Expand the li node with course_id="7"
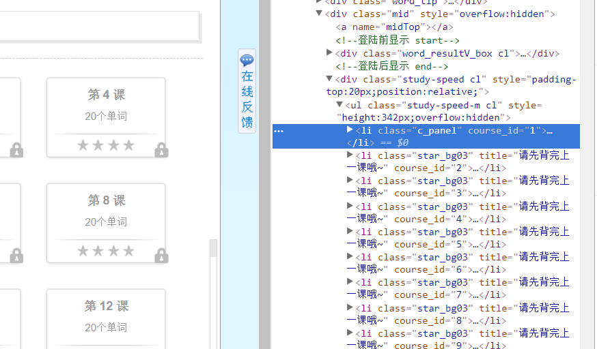 click(x=350, y=282)
